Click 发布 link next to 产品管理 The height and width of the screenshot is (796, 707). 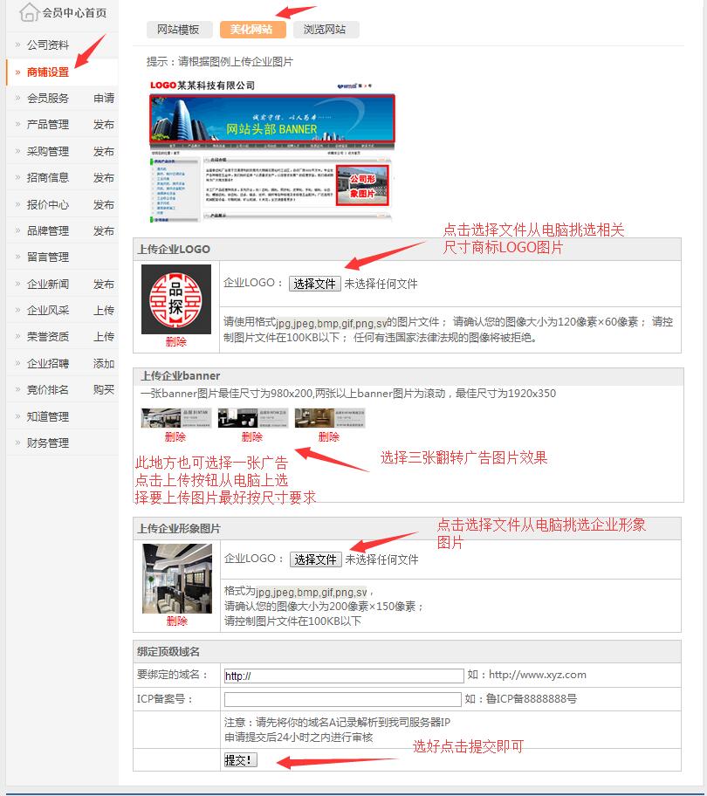[x=103, y=125]
